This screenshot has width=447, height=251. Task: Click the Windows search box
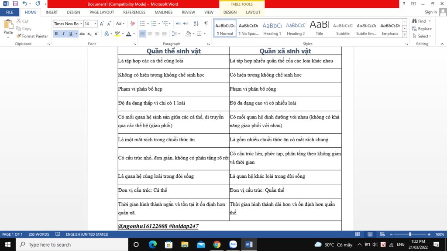tap(72, 244)
